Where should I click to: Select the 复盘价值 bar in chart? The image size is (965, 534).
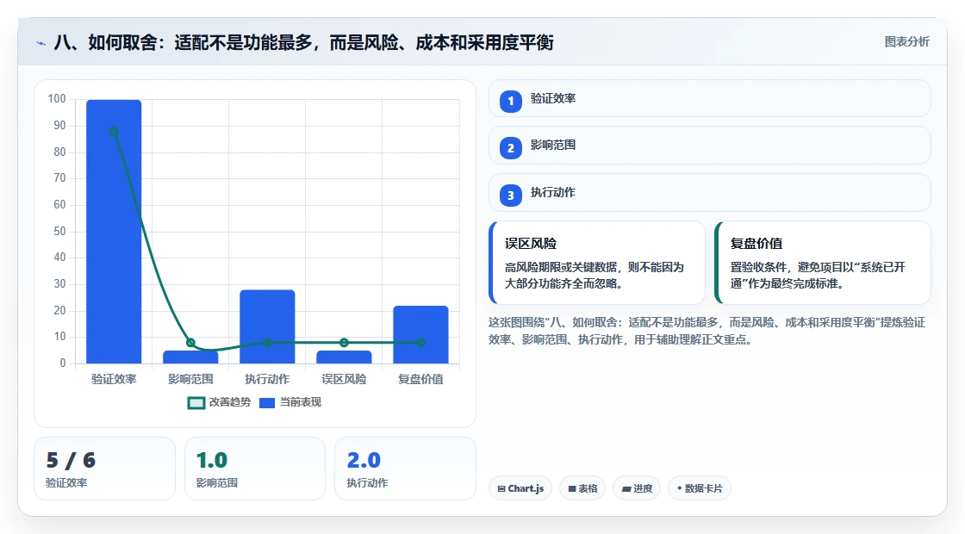coord(421,335)
